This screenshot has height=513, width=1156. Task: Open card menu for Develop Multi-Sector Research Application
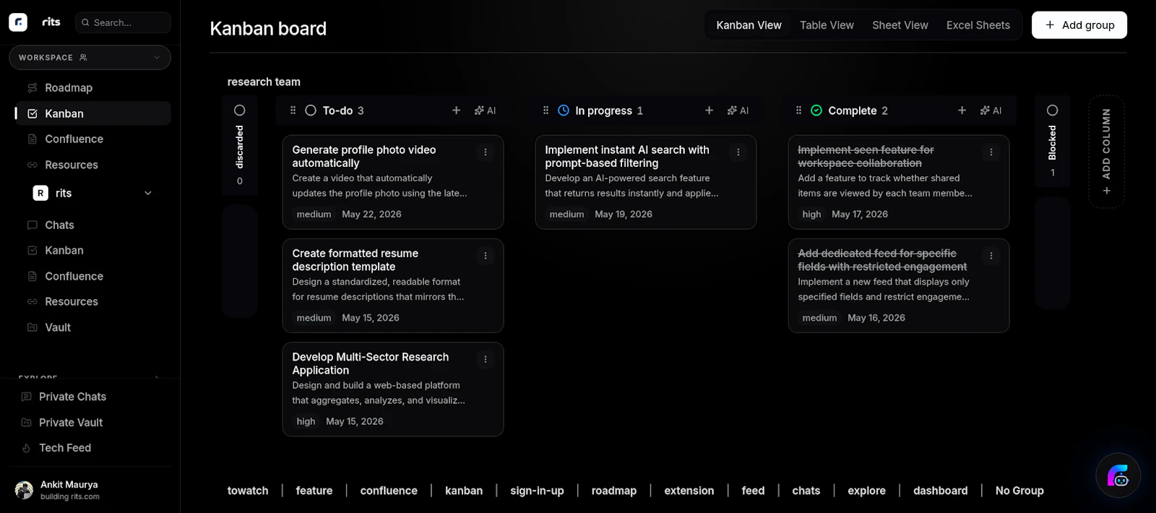(486, 359)
